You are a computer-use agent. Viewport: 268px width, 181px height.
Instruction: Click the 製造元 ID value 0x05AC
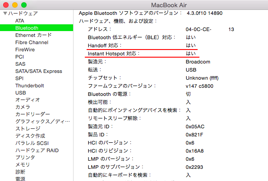[195, 127]
